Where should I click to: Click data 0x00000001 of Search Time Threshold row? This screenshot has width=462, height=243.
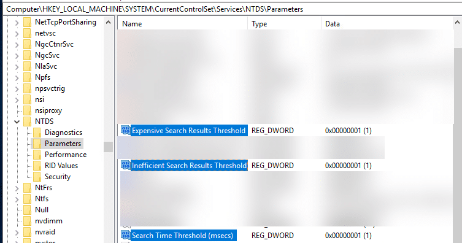tap(348, 236)
